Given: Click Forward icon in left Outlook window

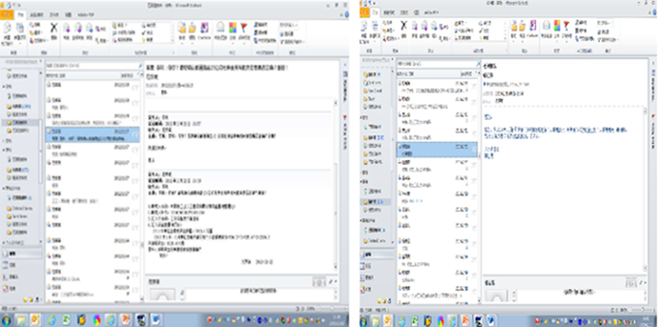Looking at the screenshot, I should pyautogui.click(x=89, y=29).
